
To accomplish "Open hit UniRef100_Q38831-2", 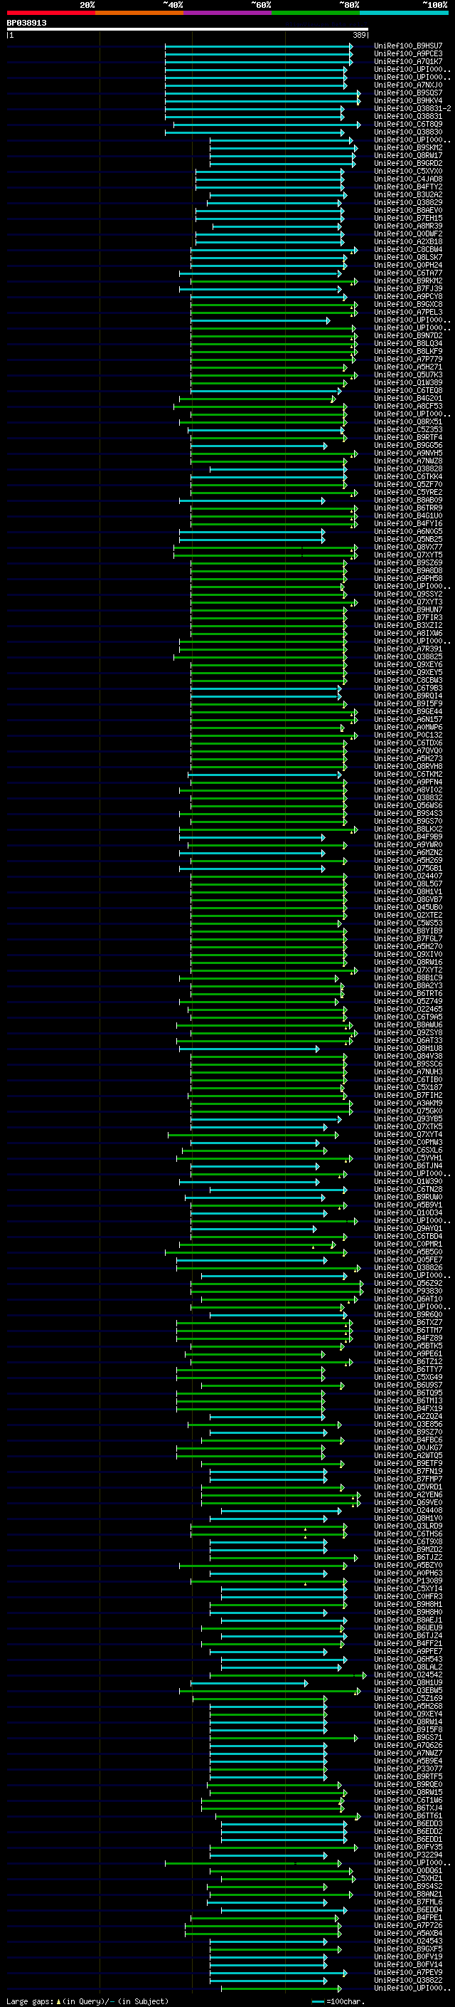I will coord(412,108).
